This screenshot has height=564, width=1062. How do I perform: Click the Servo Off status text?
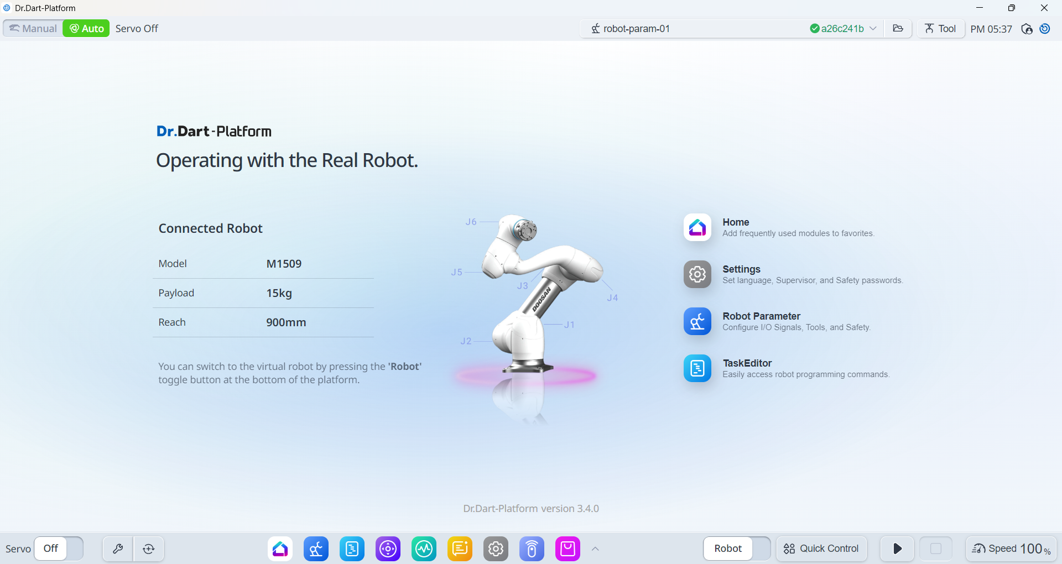pyautogui.click(x=137, y=28)
